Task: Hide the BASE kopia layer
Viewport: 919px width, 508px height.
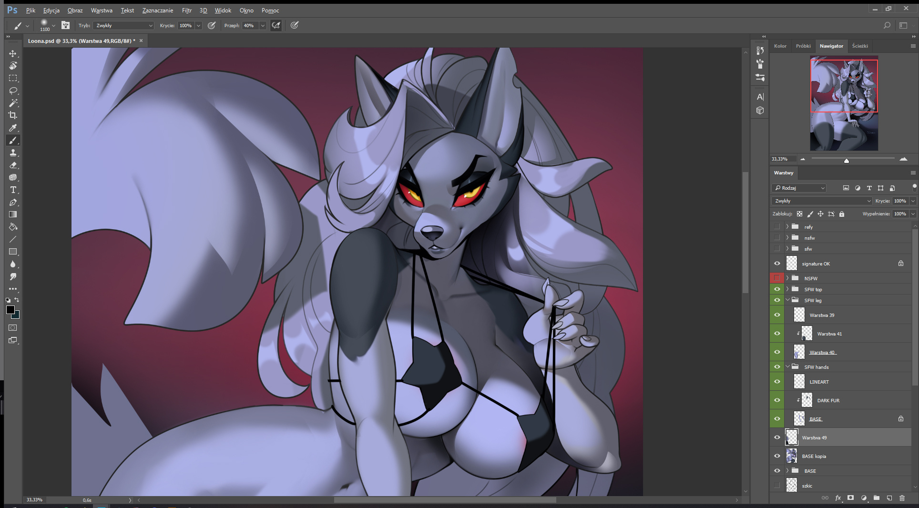Action: click(x=777, y=456)
